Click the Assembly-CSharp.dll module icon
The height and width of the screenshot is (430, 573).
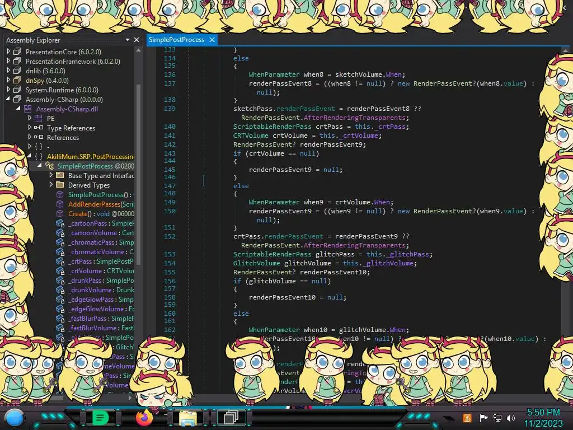tap(28, 109)
